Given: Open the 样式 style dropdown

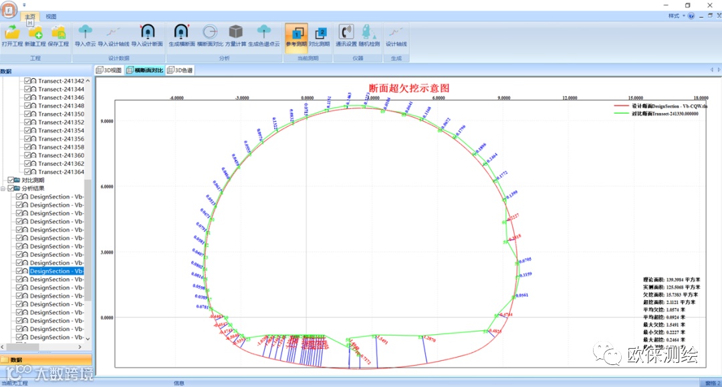Looking at the screenshot, I should [x=677, y=15].
